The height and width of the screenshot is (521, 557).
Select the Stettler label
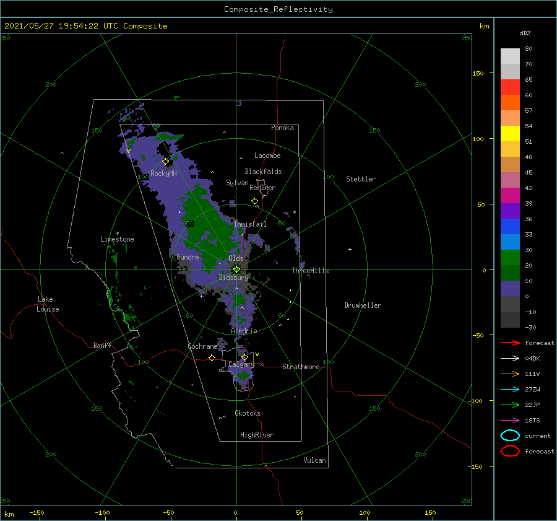click(361, 179)
